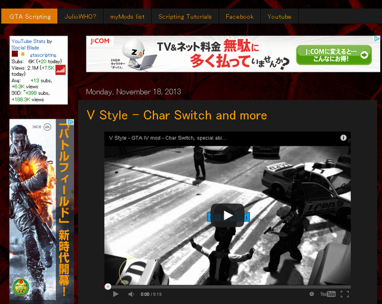
Task: Open the JulioWHO? tab
Action: (81, 16)
